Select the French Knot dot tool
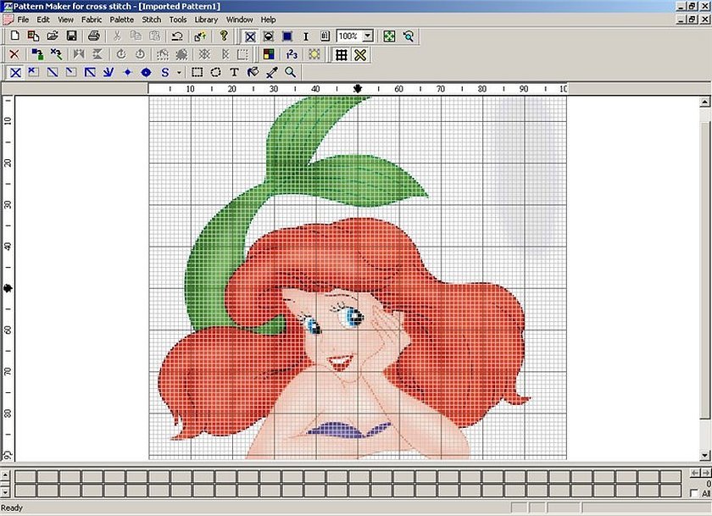Viewport: 712px width, 516px height. [x=127, y=73]
